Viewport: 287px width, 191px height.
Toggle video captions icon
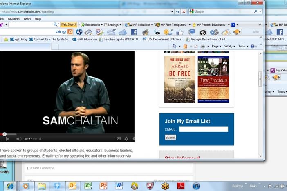[119, 139]
